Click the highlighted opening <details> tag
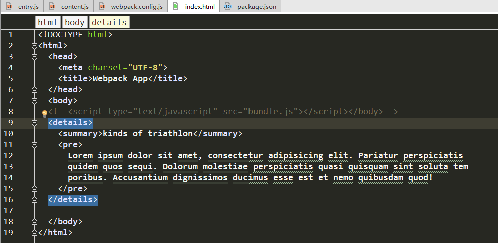The image size is (498, 243). point(70,123)
